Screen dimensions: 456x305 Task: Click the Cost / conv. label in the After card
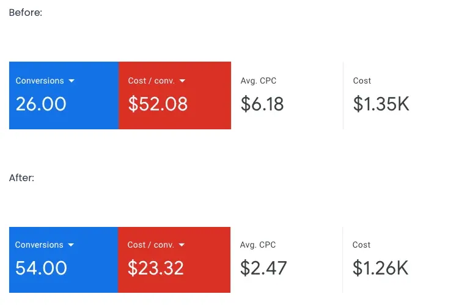(149, 245)
